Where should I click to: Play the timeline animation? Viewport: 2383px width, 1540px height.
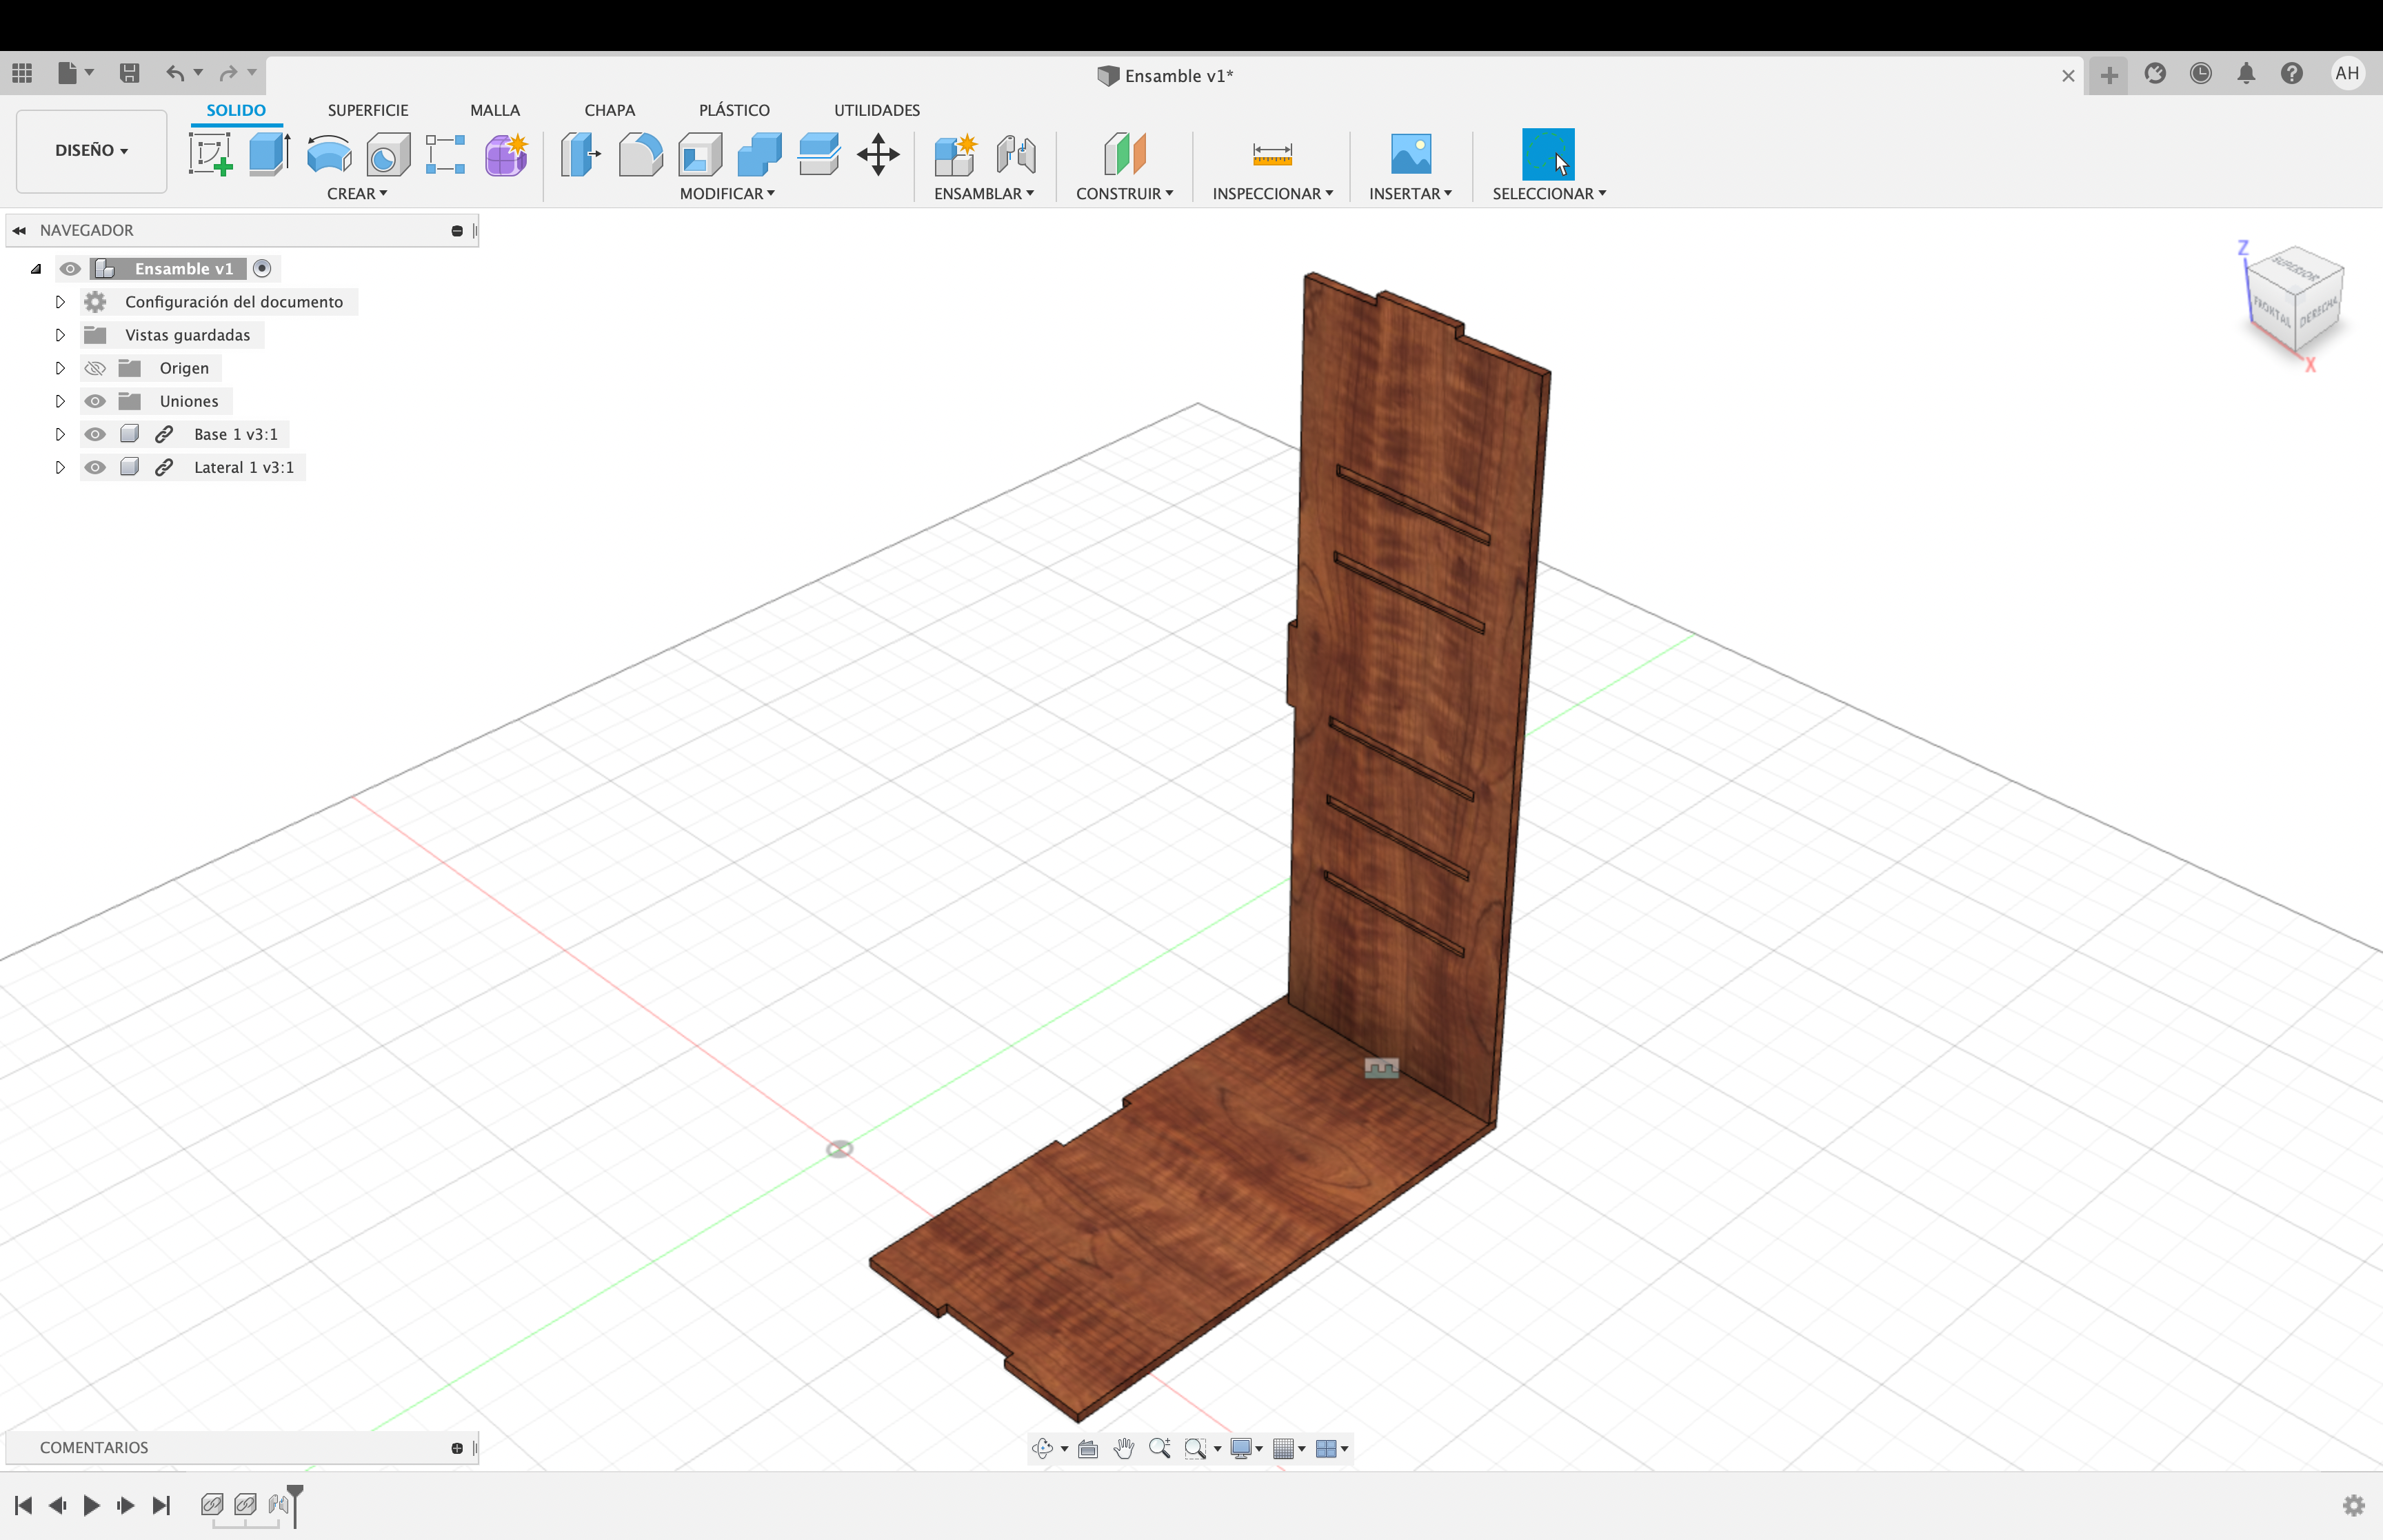pos(91,1505)
